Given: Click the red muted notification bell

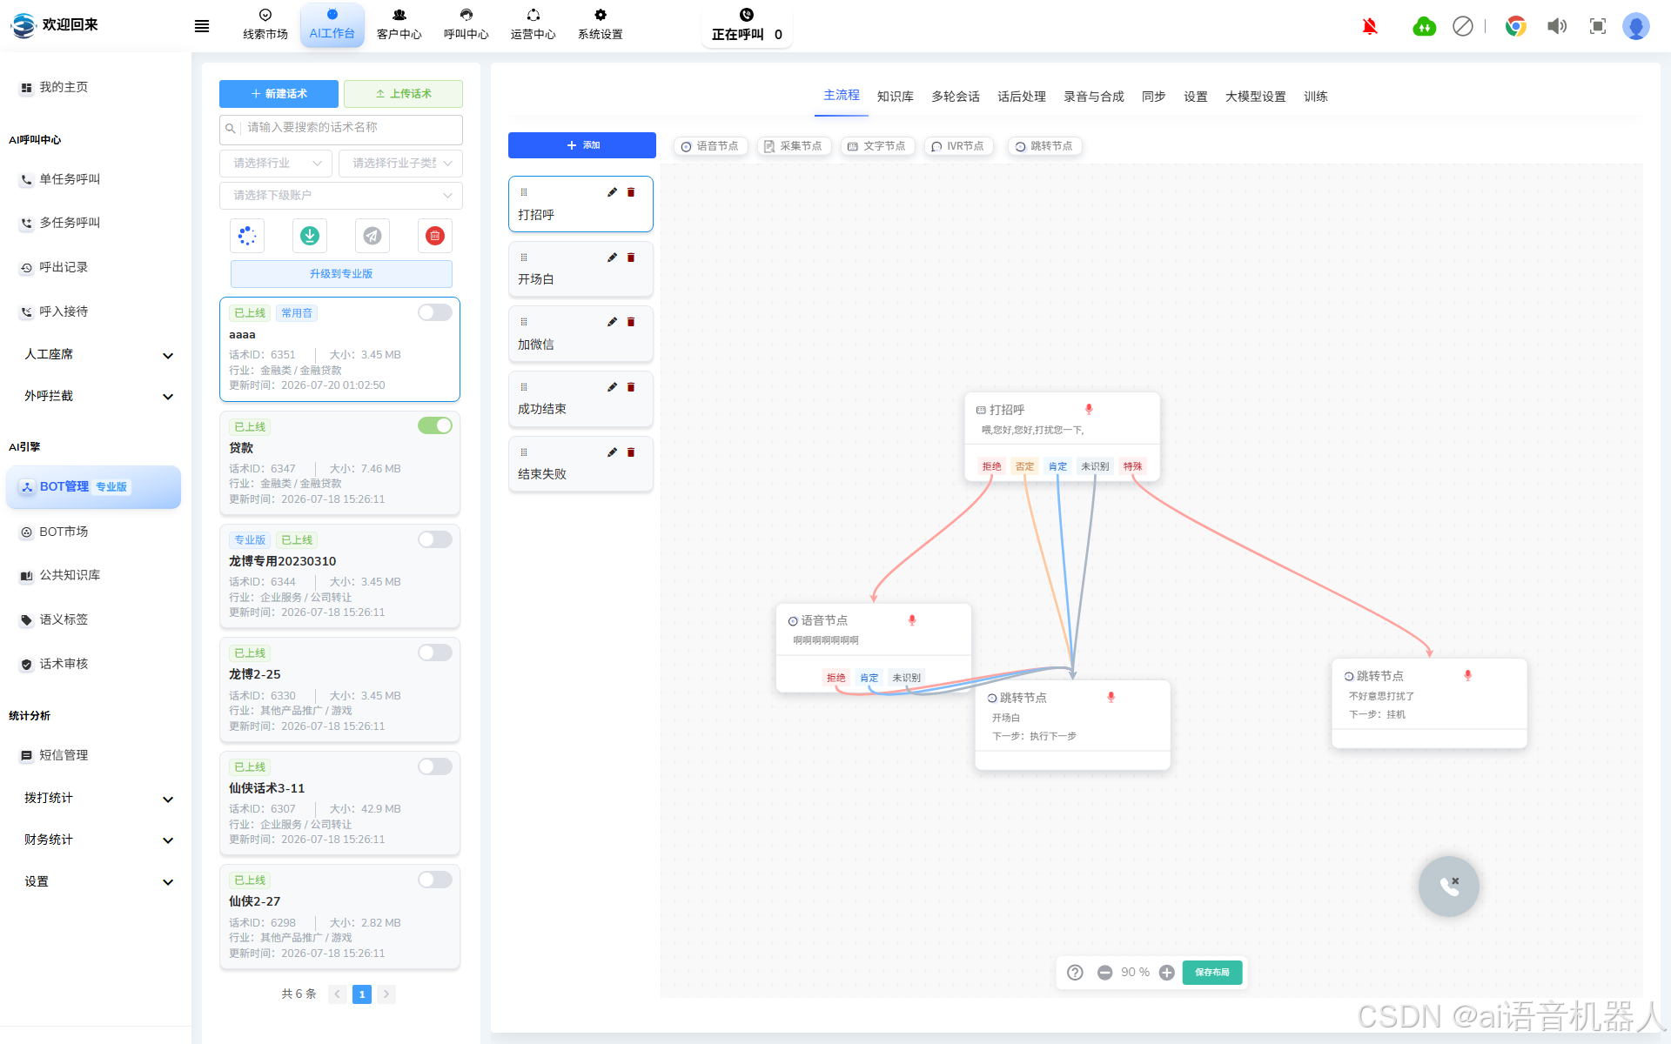Looking at the screenshot, I should point(1370,26).
